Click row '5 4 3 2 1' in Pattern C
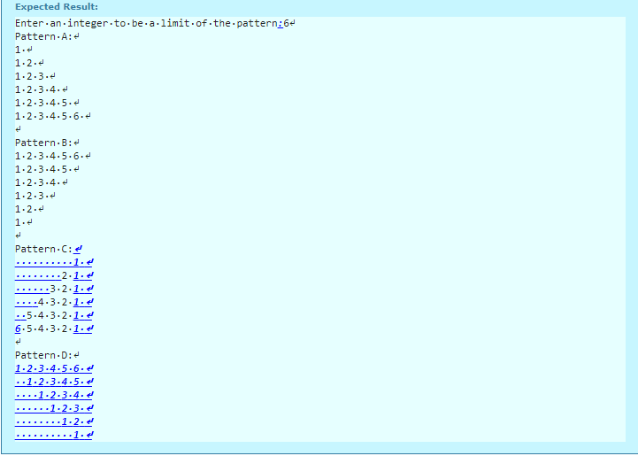The height and width of the screenshot is (456, 638). [x=54, y=315]
